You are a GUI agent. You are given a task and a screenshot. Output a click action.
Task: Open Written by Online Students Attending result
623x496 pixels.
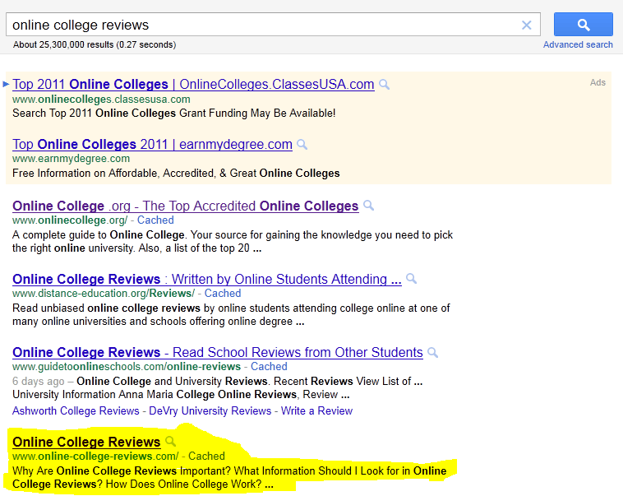pyautogui.click(x=207, y=279)
